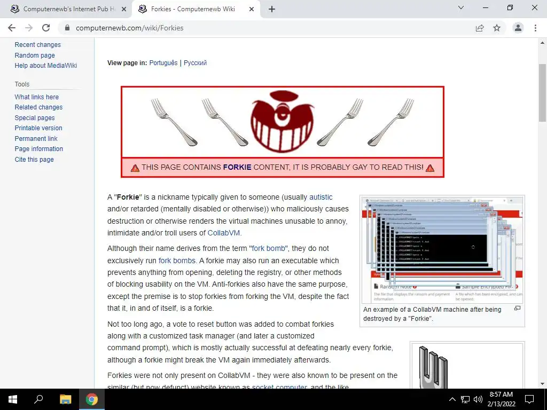Viewport: 547px width, 410px height.
Task: Open the socket.computer link
Action: 279,387
